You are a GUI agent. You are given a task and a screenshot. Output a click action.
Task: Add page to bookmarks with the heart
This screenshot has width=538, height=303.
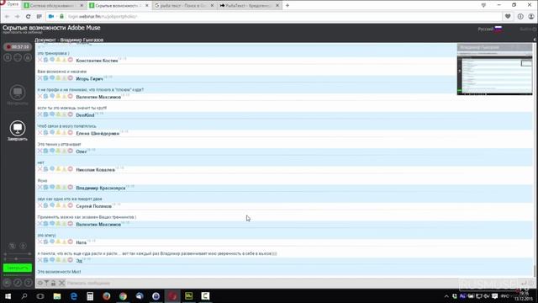508,17
